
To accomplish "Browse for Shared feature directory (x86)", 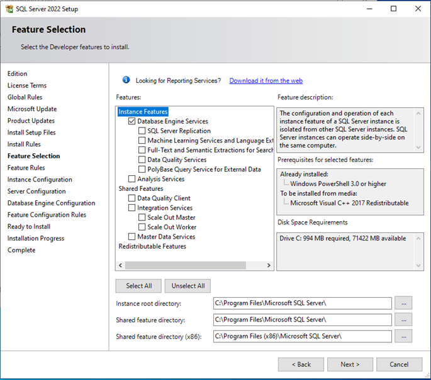I will [403, 336].
